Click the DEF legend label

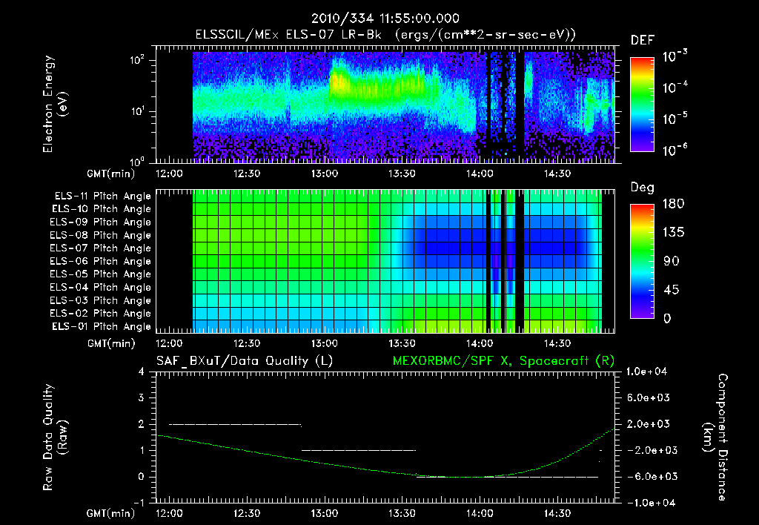coord(642,41)
